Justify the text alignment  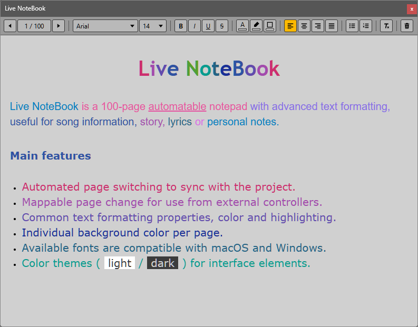point(332,26)
